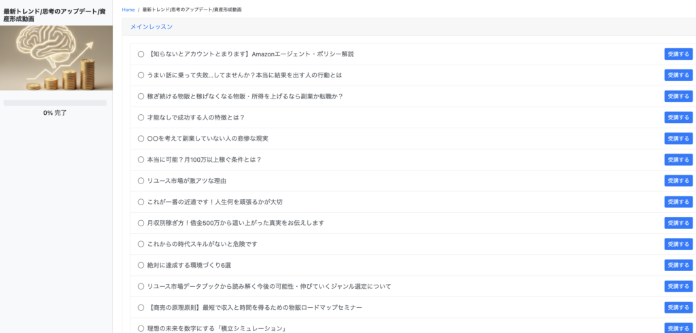The width and height of the screenshot is (696, 333).
Task: Click the Home breadcrumb link
Action: coord(128,10)
